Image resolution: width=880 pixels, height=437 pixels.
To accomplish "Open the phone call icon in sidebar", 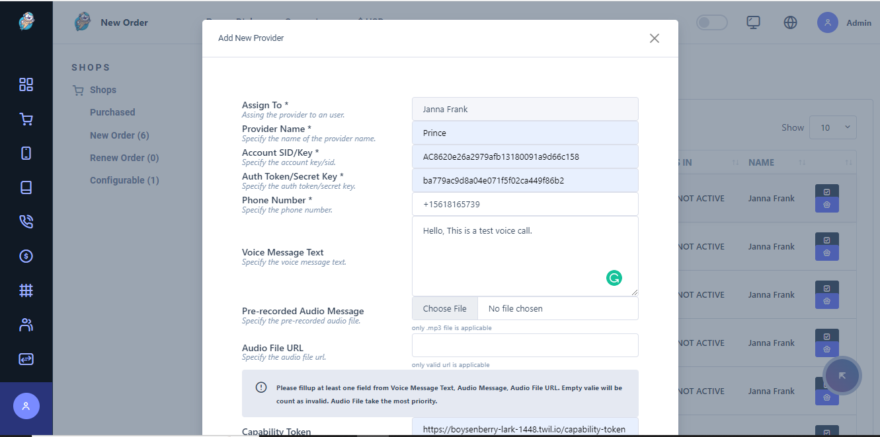I will click(x=26, y=222).
